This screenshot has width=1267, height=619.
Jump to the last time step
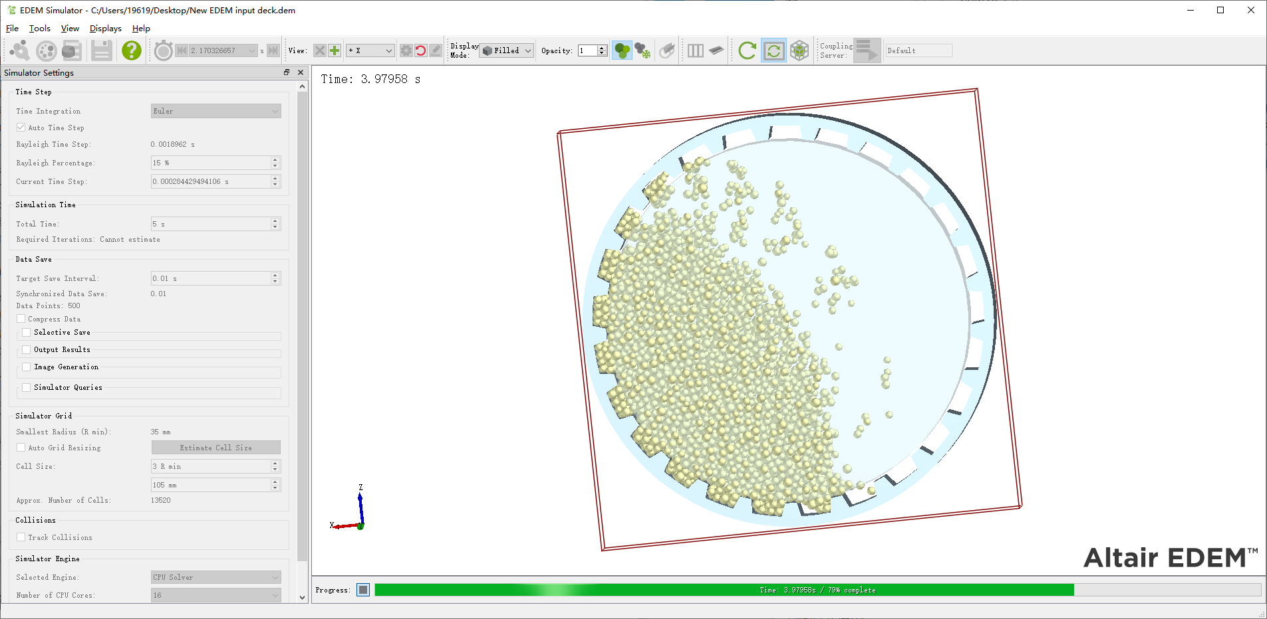click(x=273, y=50)
